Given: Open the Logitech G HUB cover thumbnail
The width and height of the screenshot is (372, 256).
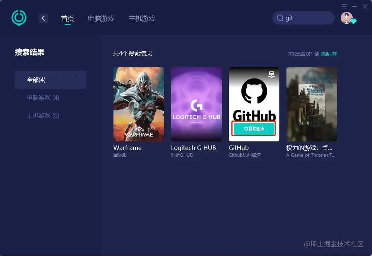Looking at the screenshot, I should pos(196,104).
